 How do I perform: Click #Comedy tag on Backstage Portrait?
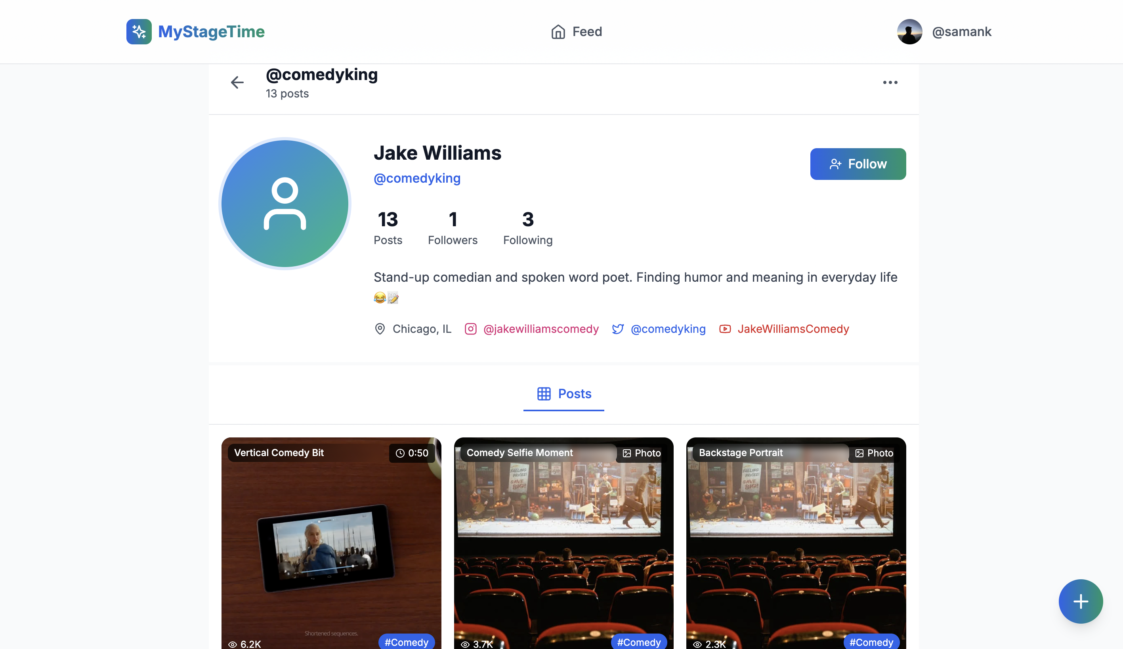(871, 642)
